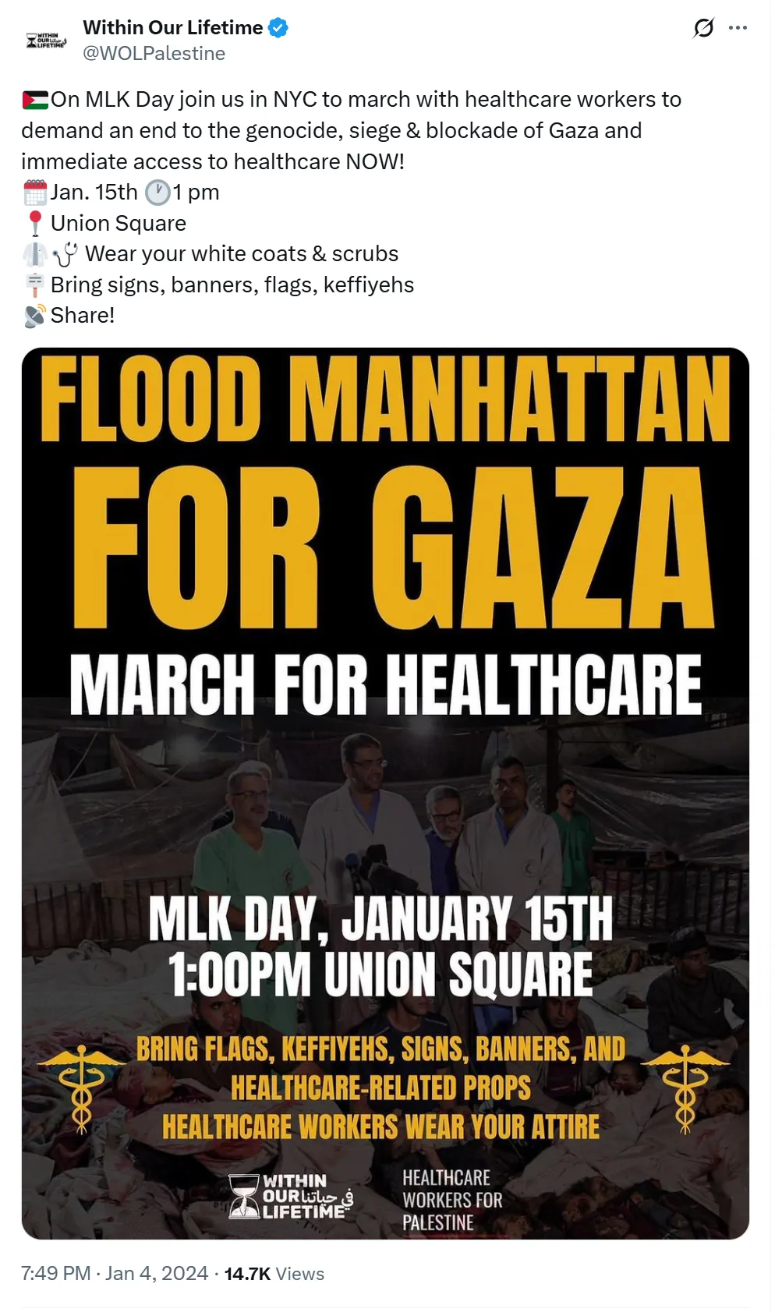The height and width of the screenshot is (1312, 782).
Task: Click the calendar emoji before Jan. 15th
Action: tap(35, 191)
